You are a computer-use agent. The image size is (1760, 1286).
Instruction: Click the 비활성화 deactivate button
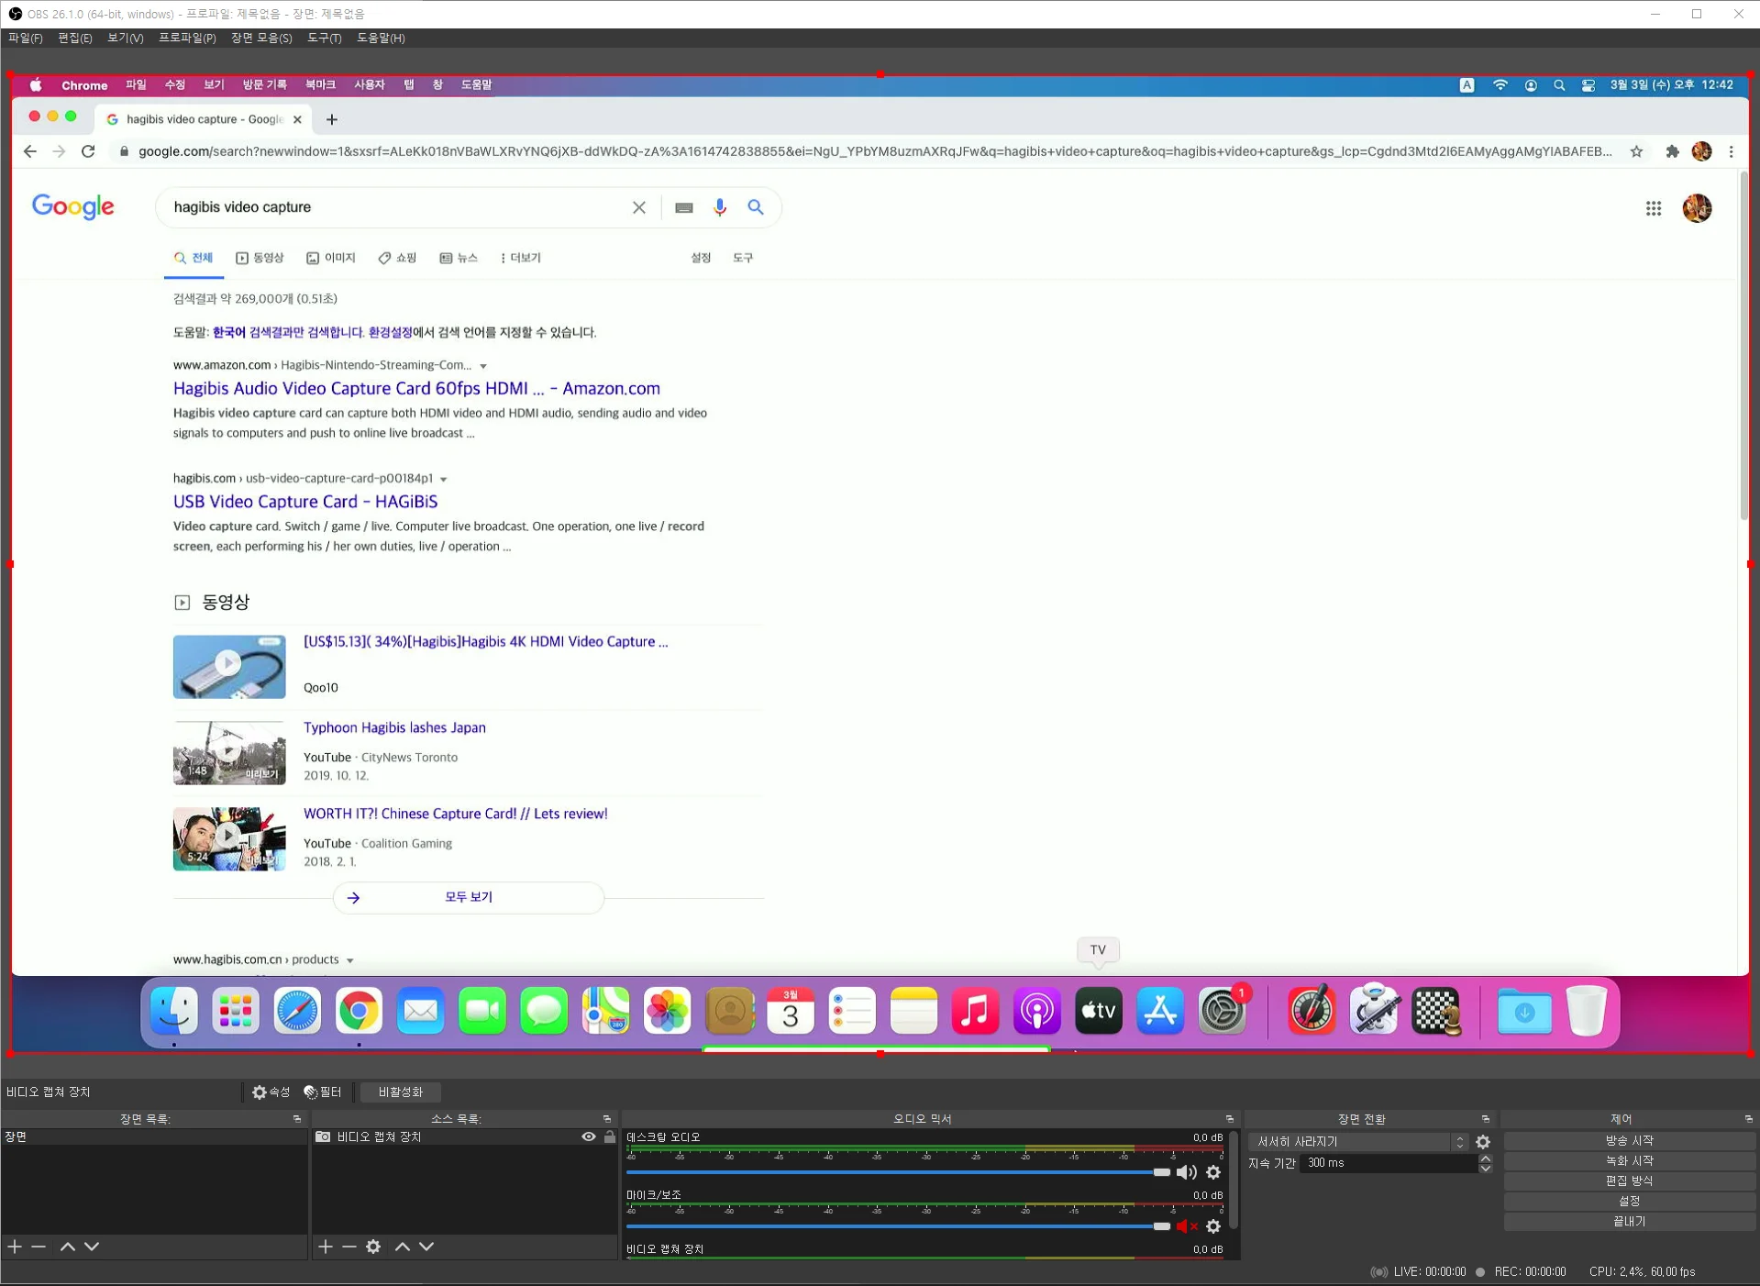[x=401, y=1092]
